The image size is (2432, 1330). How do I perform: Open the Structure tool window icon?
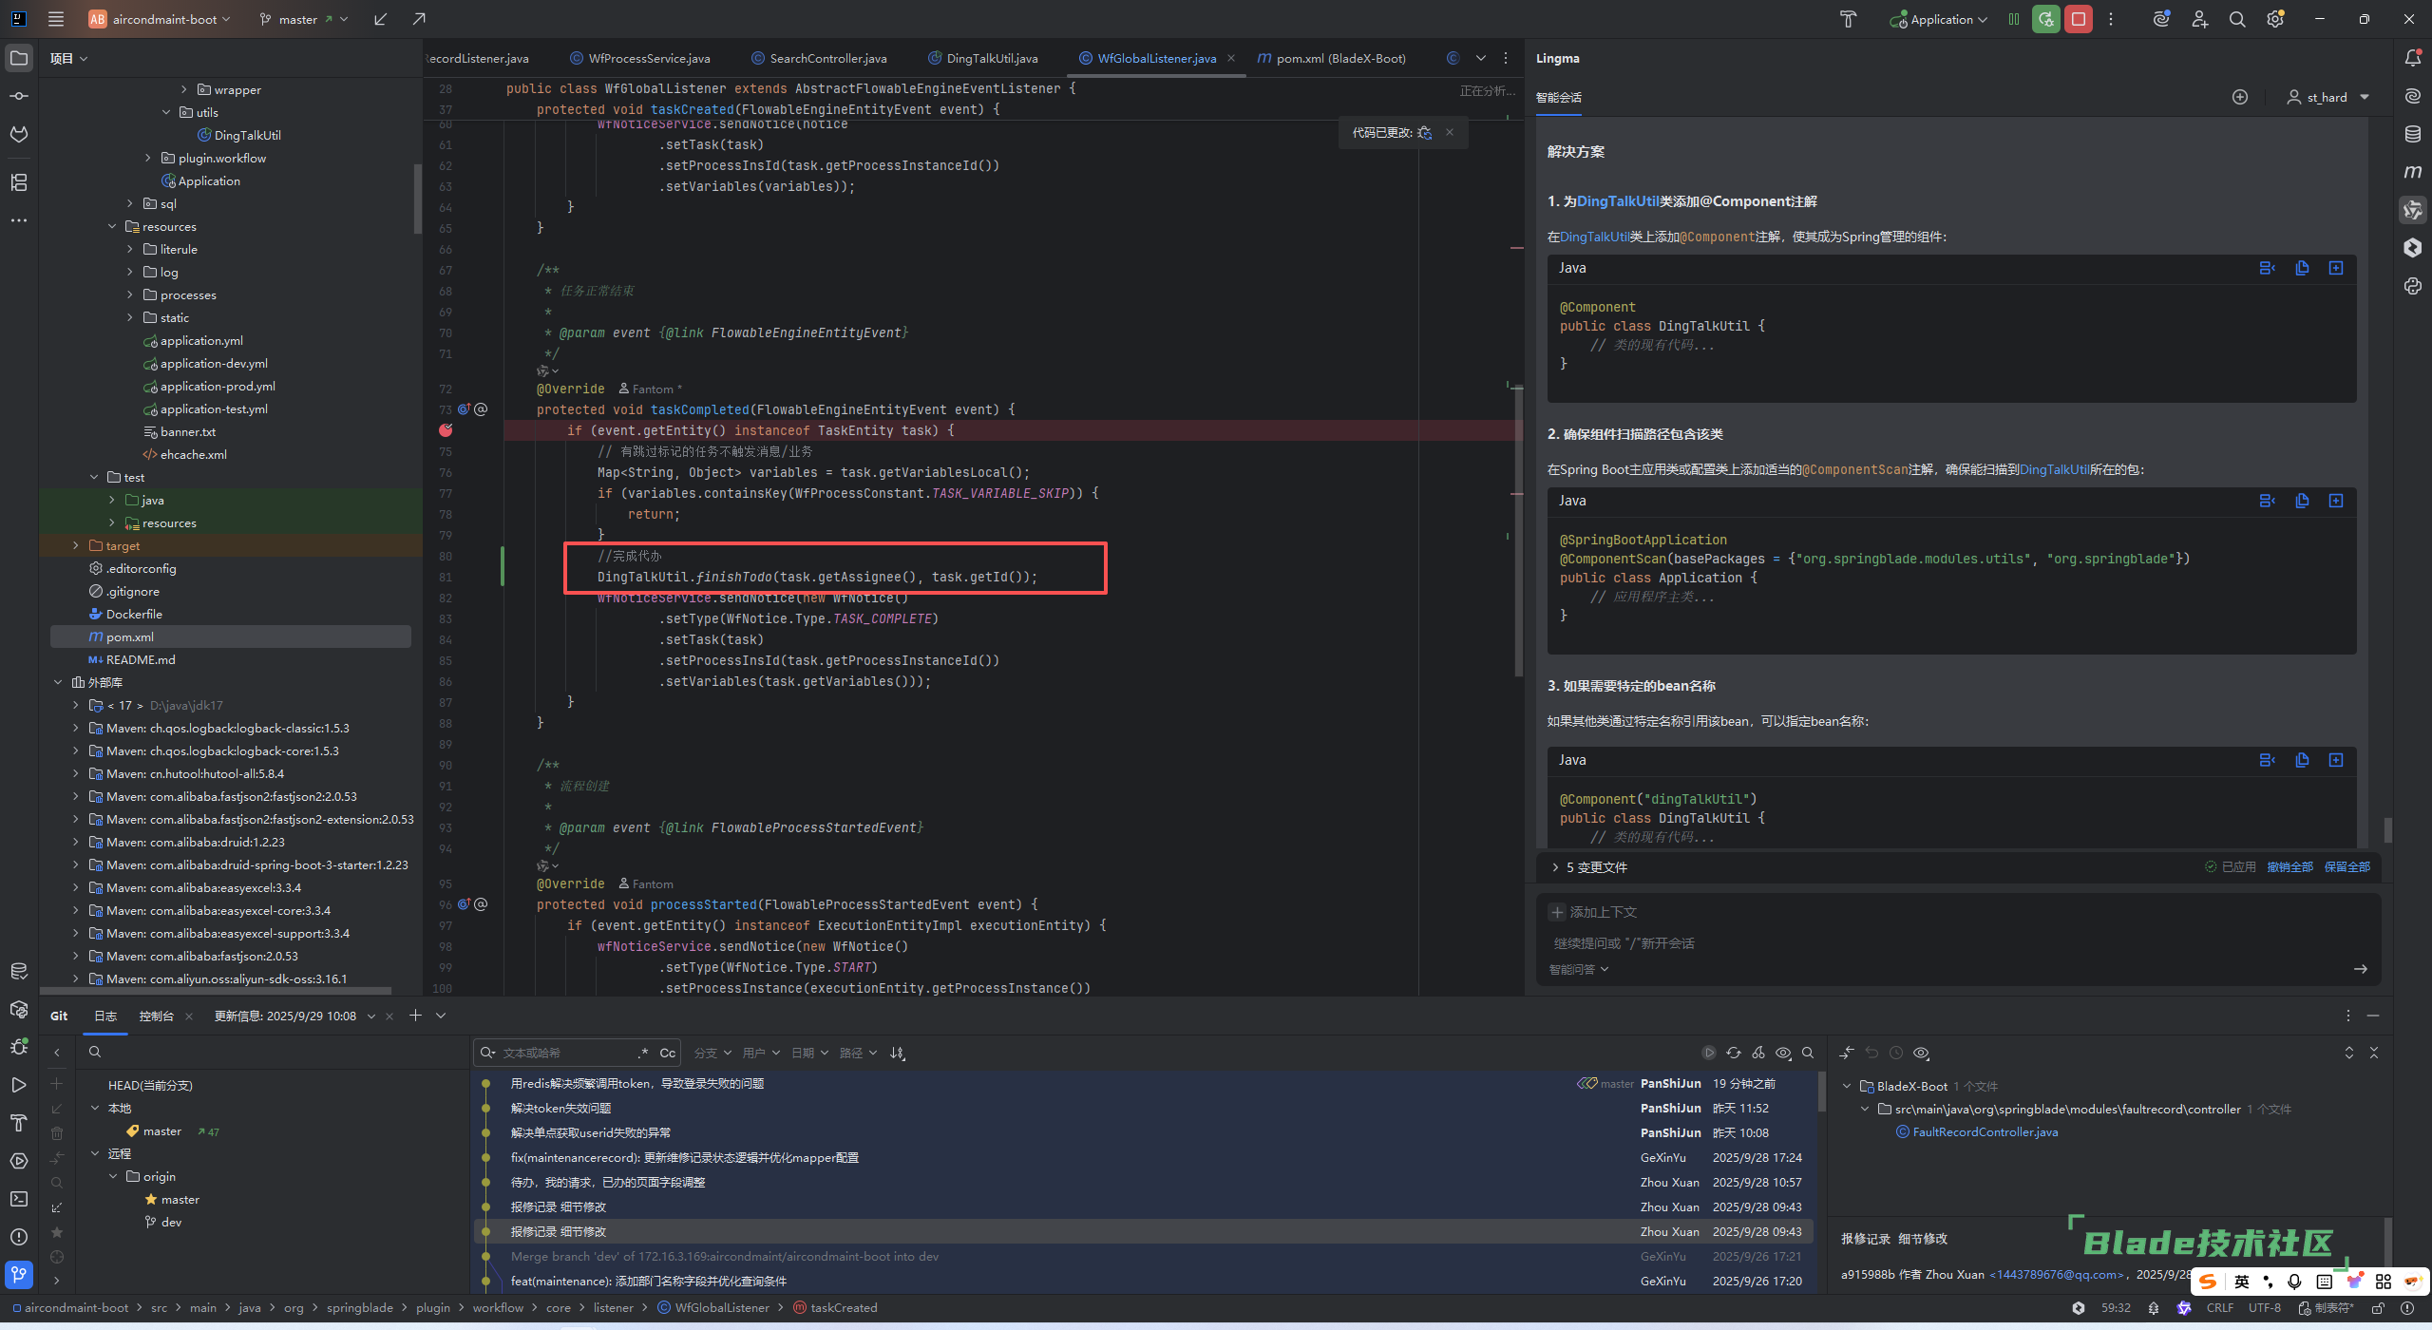click(19, 181)
